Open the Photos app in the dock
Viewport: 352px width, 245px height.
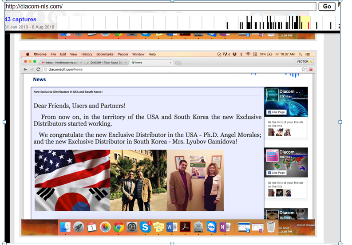105,228
